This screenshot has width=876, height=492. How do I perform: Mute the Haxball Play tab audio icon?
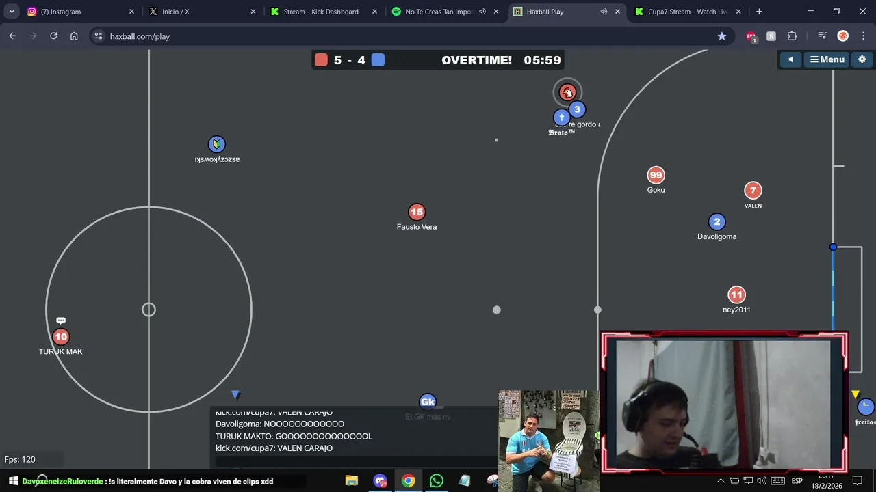click(x=604, y=12)
